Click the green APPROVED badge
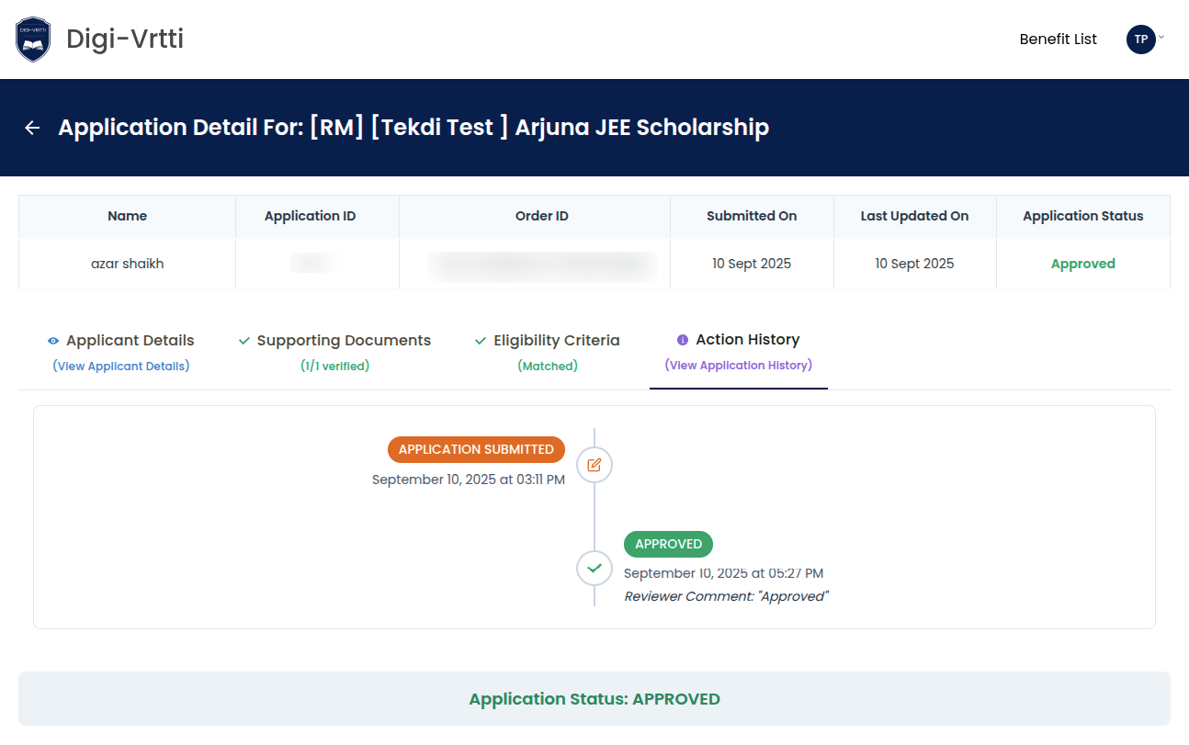 pos(668,544)
